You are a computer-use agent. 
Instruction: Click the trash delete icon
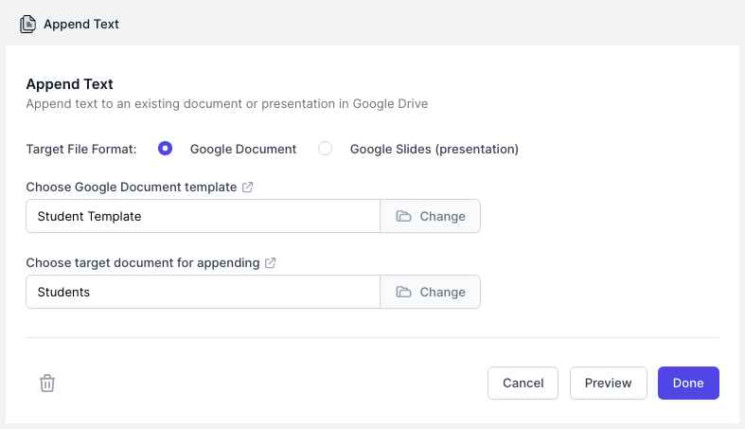(x=47, y=383)
